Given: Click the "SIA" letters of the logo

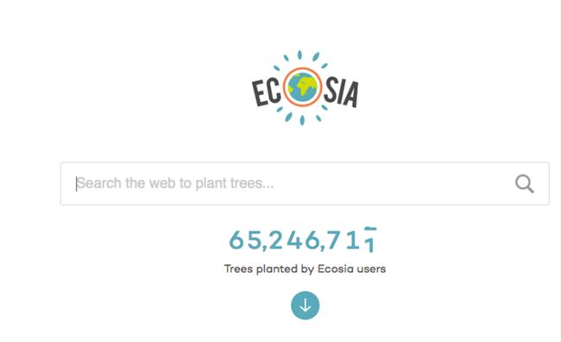Looking at the screenshot, I should click(x=341, y=93).
